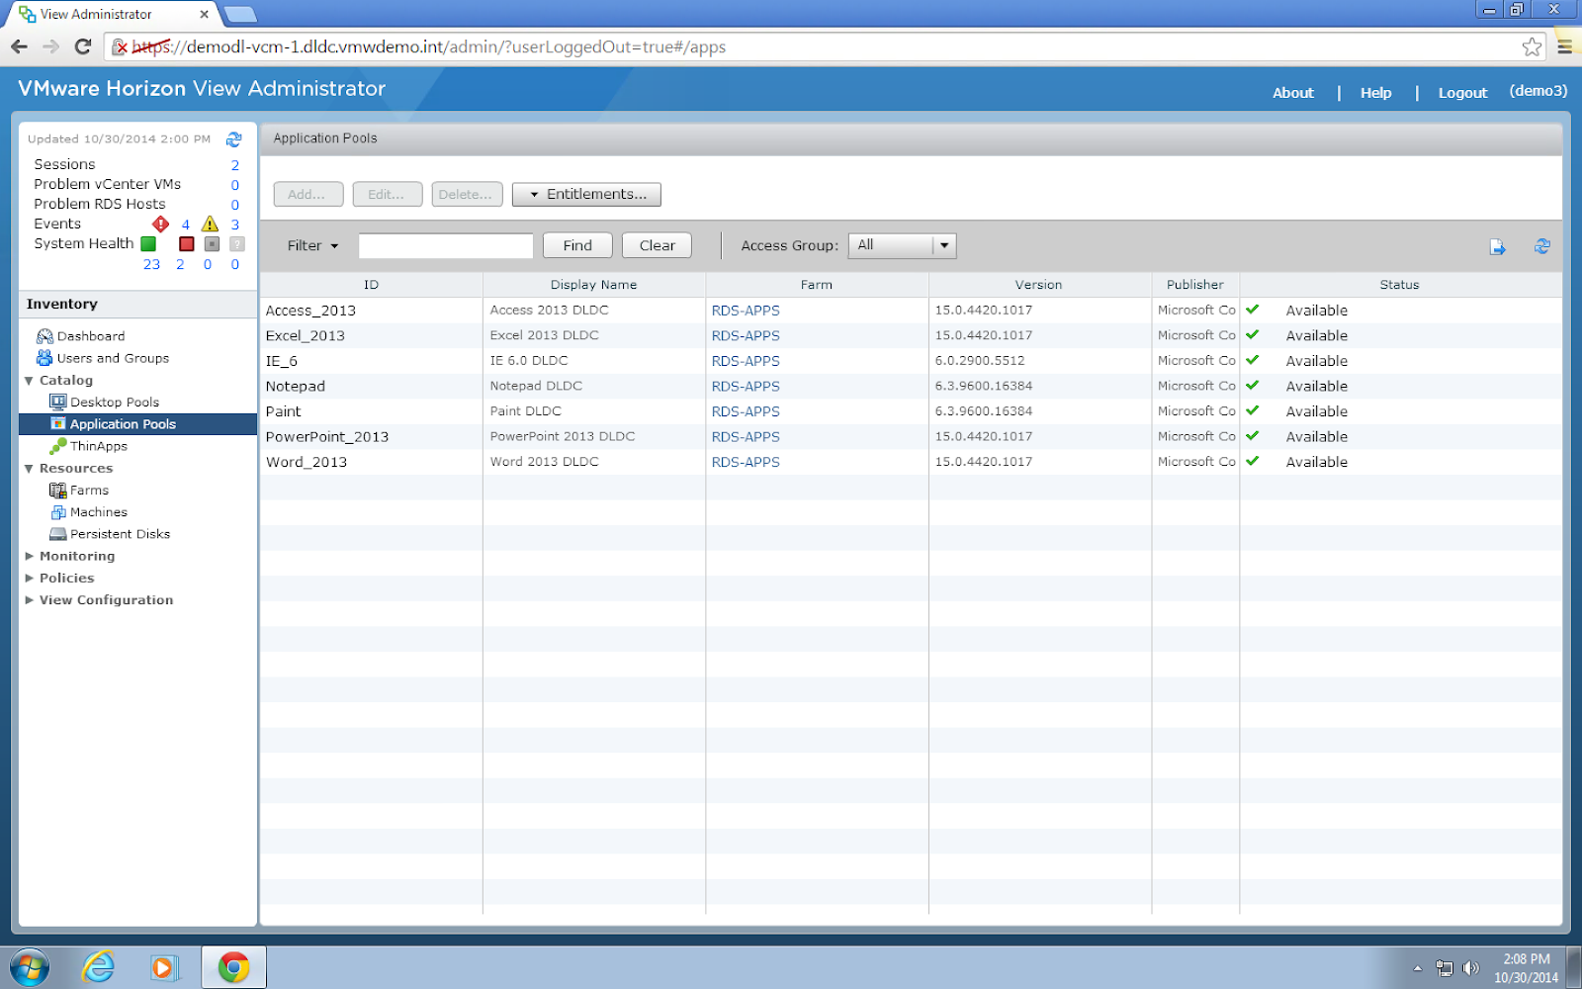Open the RDS-APPS farm for Paint
Viewport: 1582px width, 989px height.
746,411
